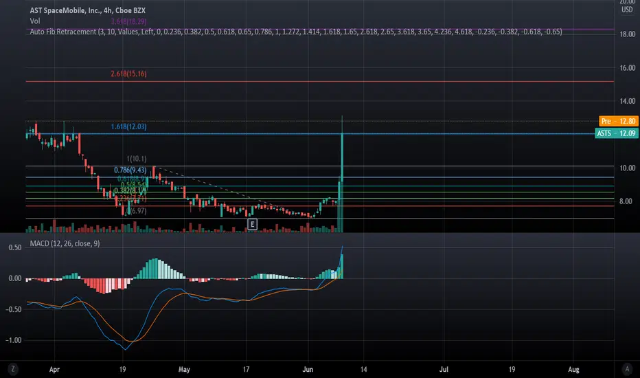
Task: Toggle auto scale 'A' button at bottom right
Action: [628, 369]
